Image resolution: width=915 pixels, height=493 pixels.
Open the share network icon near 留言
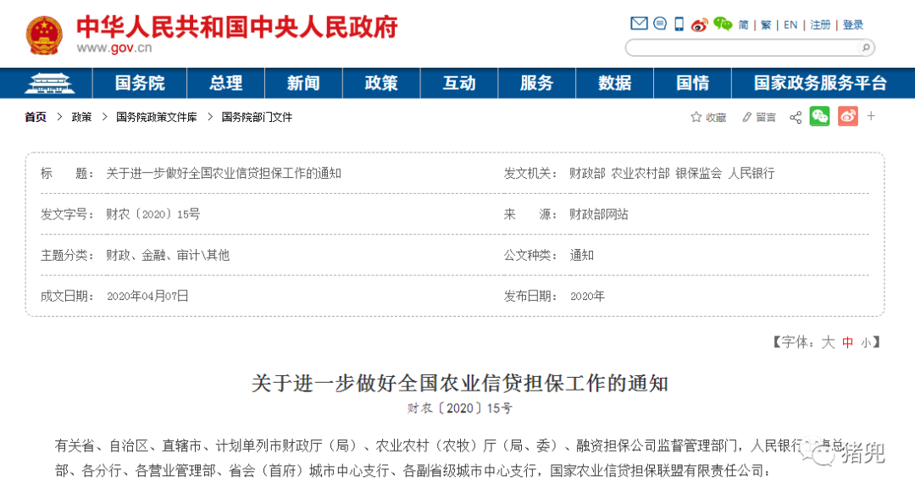pyautogui.click(x=795, y=116)
